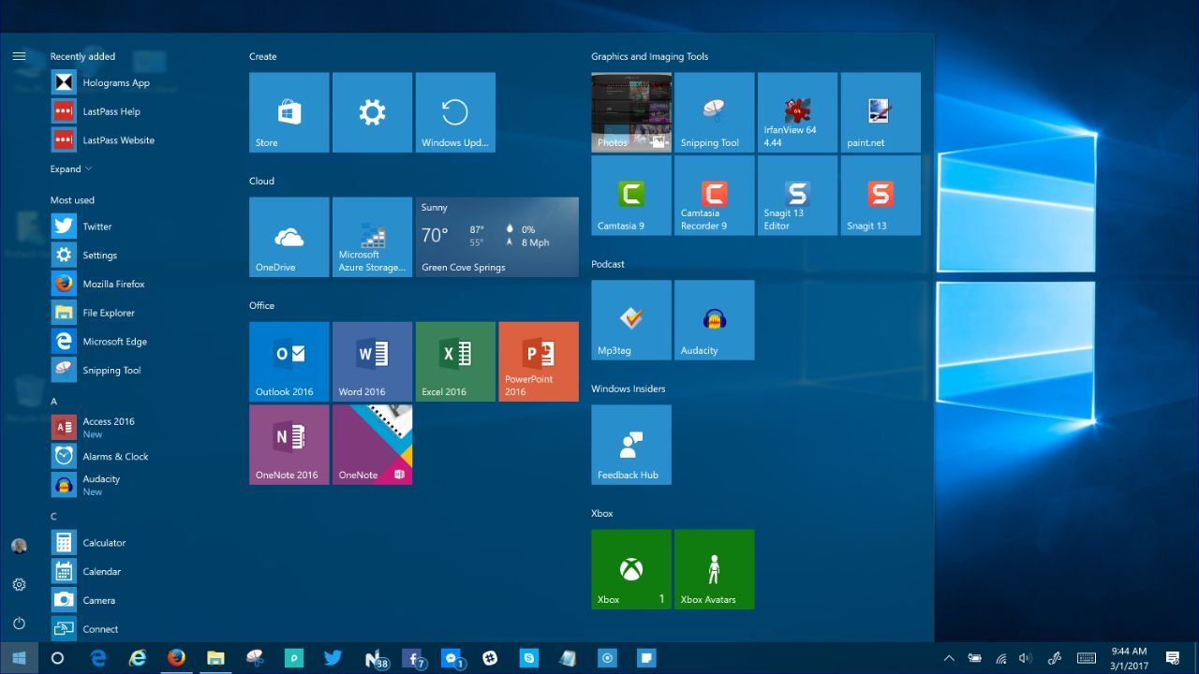The height and width of the screenshot is (674, 1199).
Task: Open Action Center notifications icon
Action: [1172, 658]
